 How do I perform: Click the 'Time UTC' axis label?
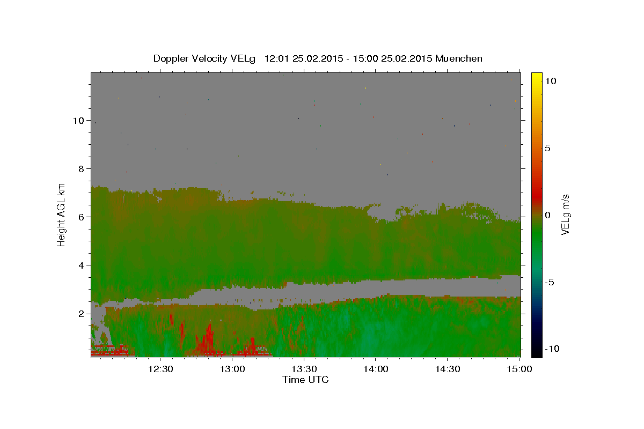click(x=305, y=380)
